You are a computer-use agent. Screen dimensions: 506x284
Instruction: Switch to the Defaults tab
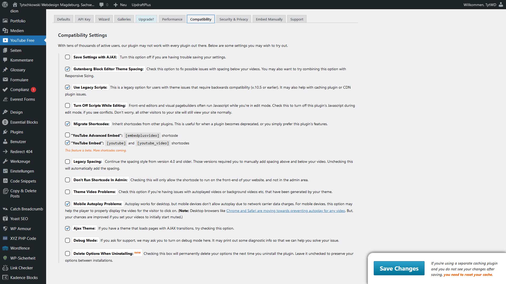tap(64, 19)
